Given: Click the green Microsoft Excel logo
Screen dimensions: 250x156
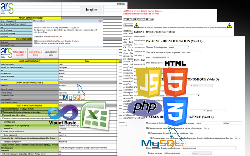Looking at the screenshot, I should click(x=95, y=116).
